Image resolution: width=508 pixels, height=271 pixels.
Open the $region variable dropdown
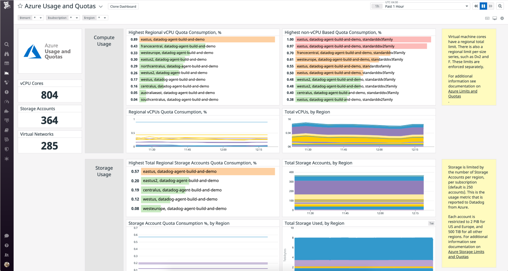[x=105, y=18]
